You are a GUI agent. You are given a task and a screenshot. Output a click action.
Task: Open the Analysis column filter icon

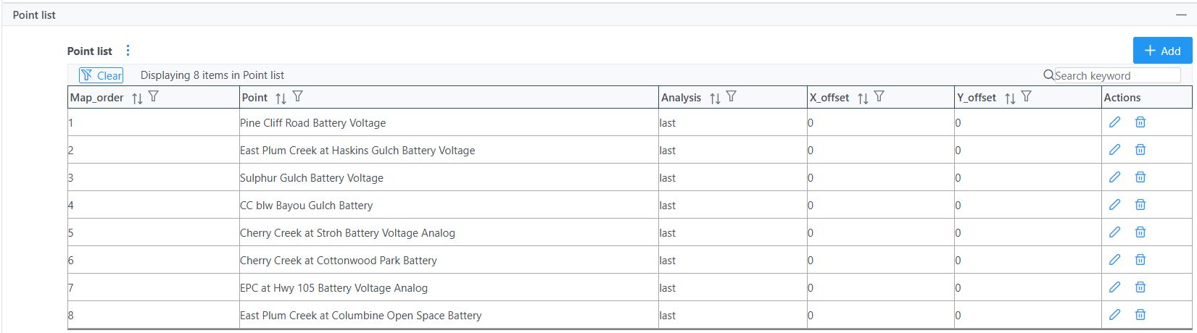pos(731,97)
